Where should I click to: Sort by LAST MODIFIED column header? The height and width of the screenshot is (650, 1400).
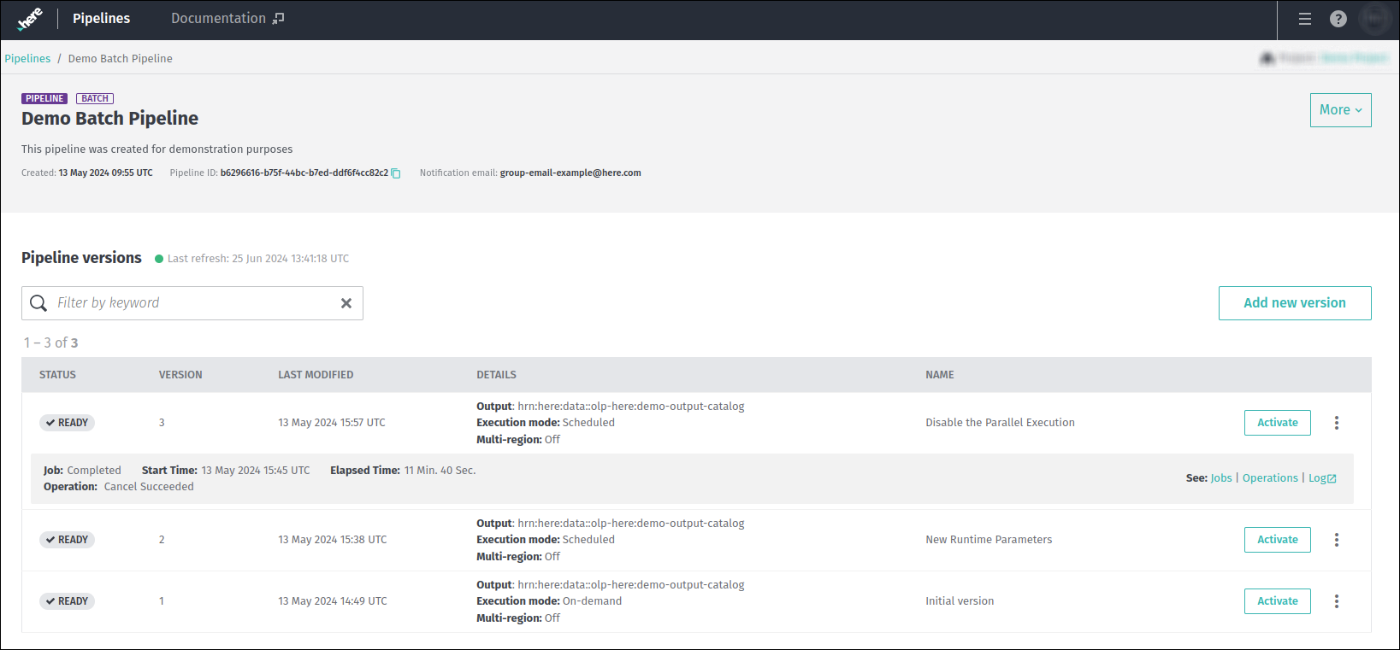(x=316, y=375)
